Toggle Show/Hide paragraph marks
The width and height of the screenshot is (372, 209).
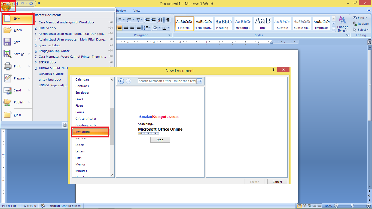(168, 20)
